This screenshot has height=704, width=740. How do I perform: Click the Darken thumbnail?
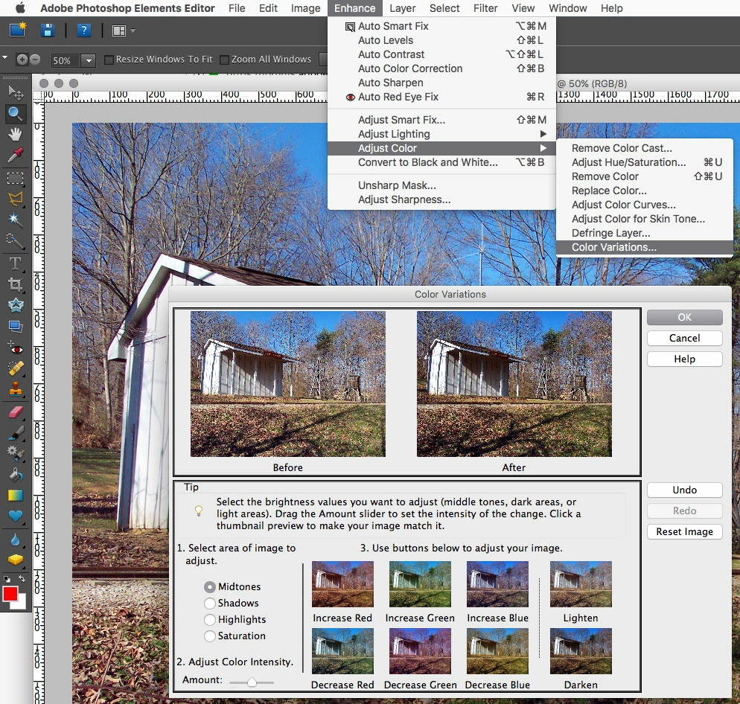[581, 651]
